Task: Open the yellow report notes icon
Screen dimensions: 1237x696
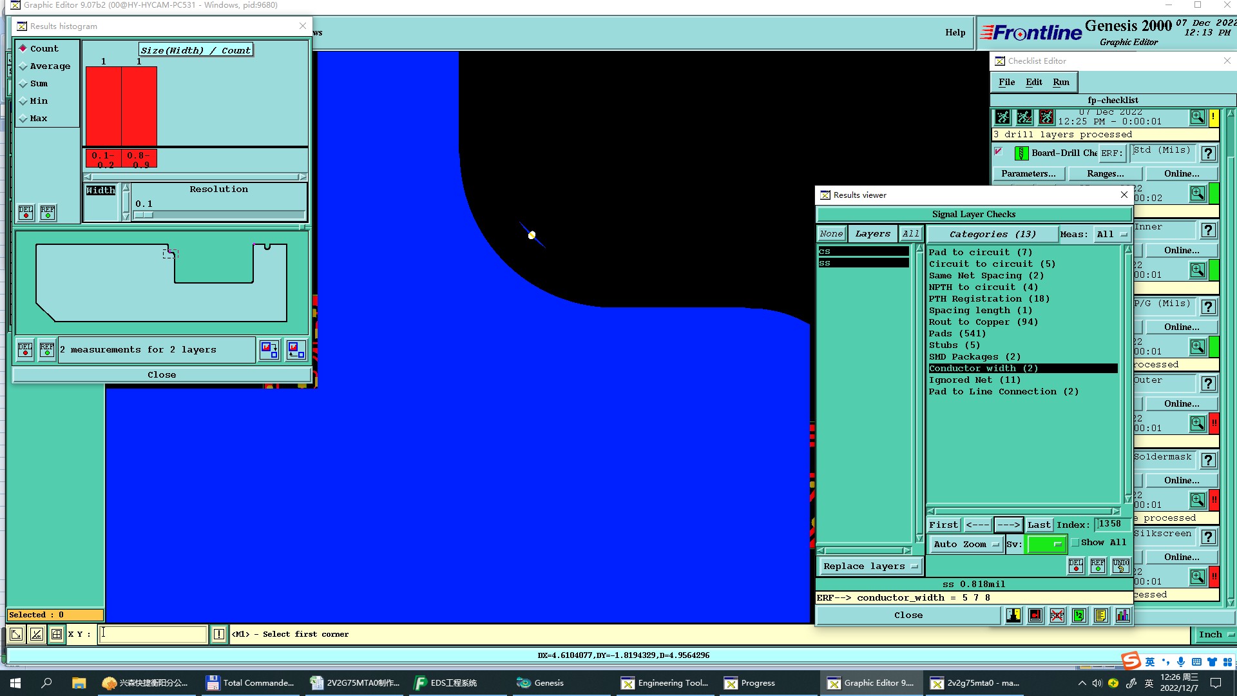Action: (1100, 615)
